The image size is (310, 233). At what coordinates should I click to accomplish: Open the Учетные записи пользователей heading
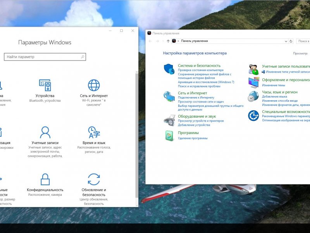click(x=286, y=66)
